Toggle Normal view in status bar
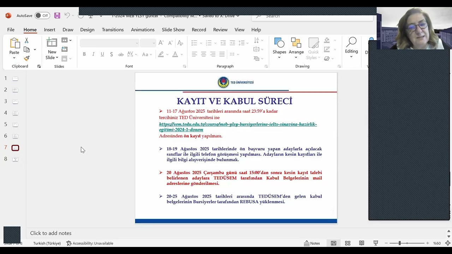 tap(333, 243)
